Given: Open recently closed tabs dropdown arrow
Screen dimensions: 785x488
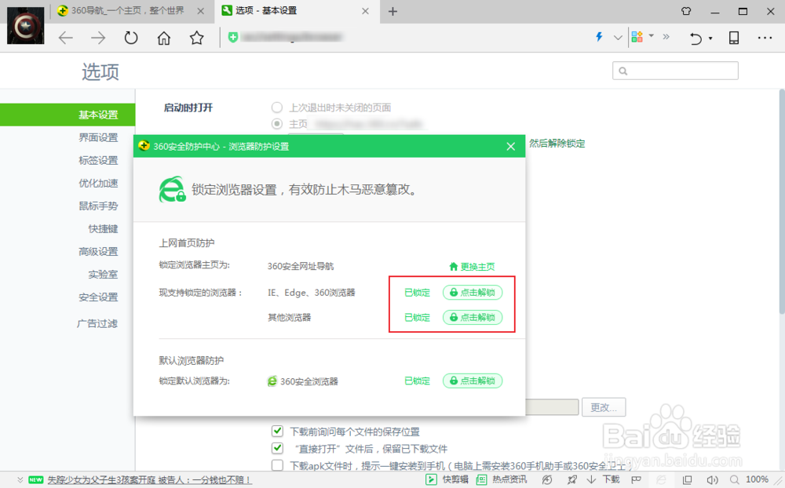Looking at the screenshot, I should (710, 38).
